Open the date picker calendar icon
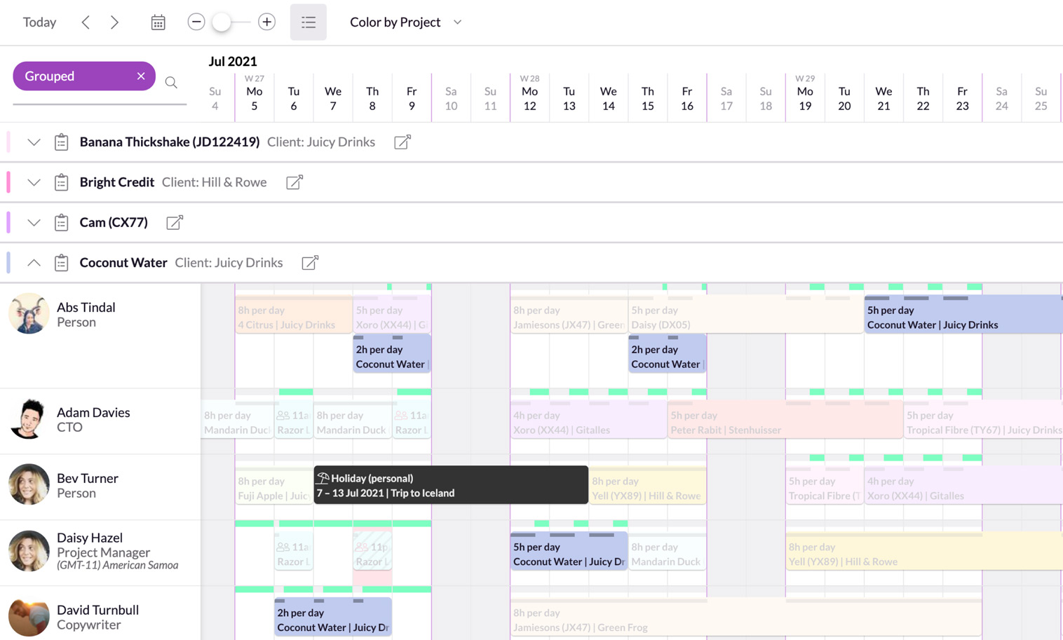 coord(158,22)
